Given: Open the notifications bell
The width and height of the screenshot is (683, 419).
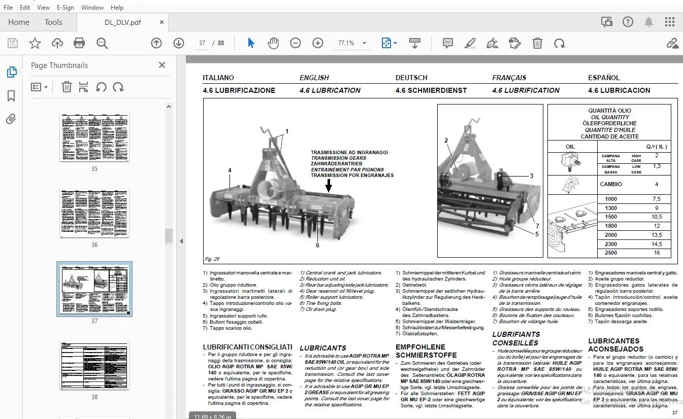Looking at the screenshot, I should [648, 22].
